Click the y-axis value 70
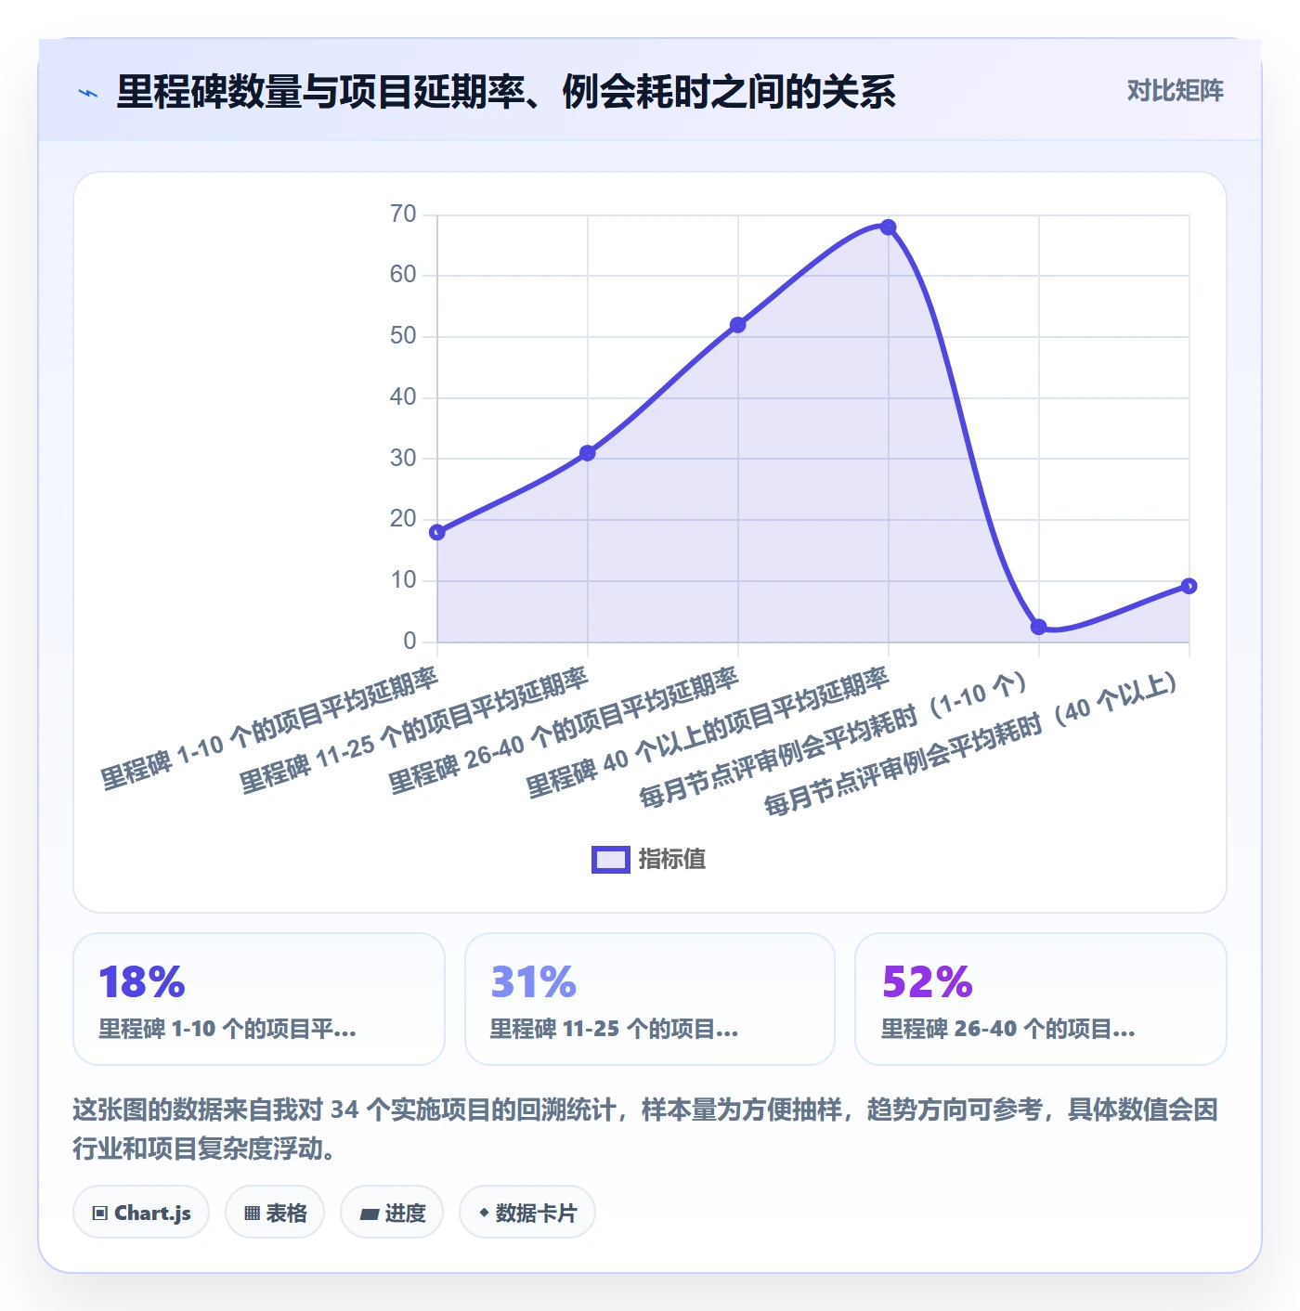 tap(403, 214)
